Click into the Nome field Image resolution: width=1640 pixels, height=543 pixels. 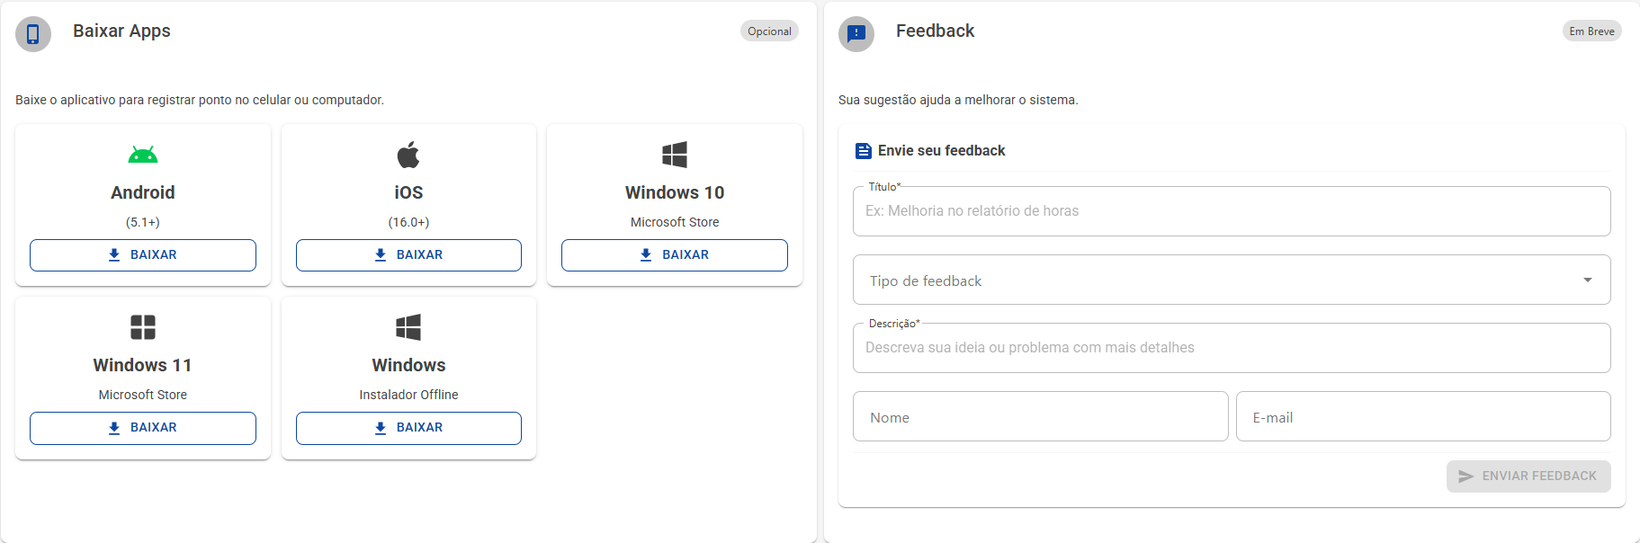tap(1041, 417)
